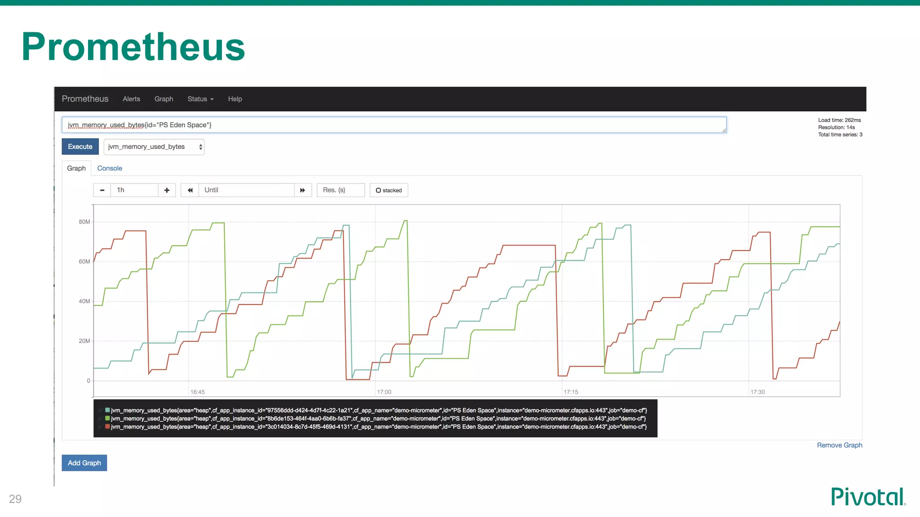Decrease time range with minus button

click(x=102, y=190)
